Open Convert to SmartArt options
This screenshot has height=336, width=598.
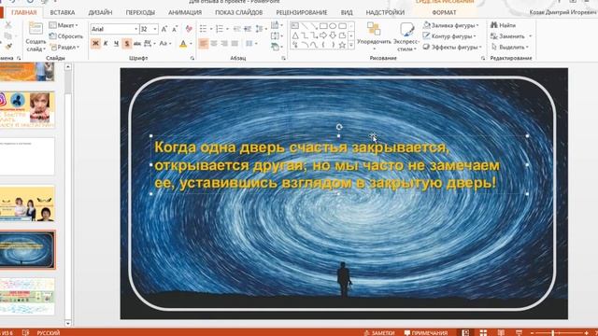point(276,47)
